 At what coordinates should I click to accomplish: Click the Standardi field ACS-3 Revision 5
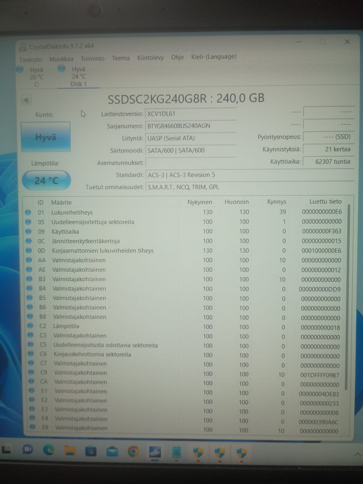pos(250,175)
